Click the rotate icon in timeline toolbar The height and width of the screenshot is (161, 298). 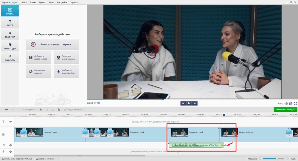53,110
